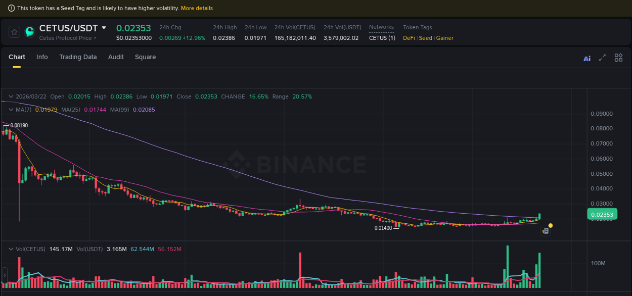Click the CETUS token logo

point(29,32)
